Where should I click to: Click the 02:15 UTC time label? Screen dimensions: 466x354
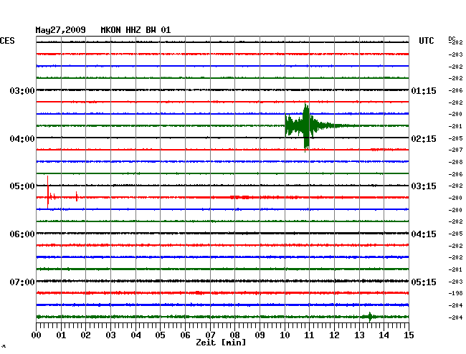(x=424, y=139)
